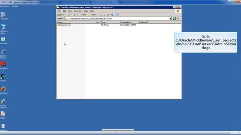241x135 pixels.
Task: Open the Help menu
Action: (x=92, y=11)
